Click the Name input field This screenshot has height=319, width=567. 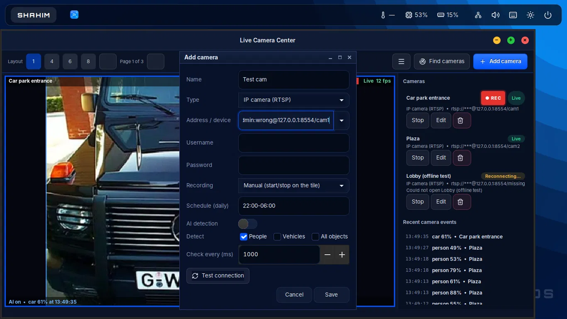click(294, 80)
